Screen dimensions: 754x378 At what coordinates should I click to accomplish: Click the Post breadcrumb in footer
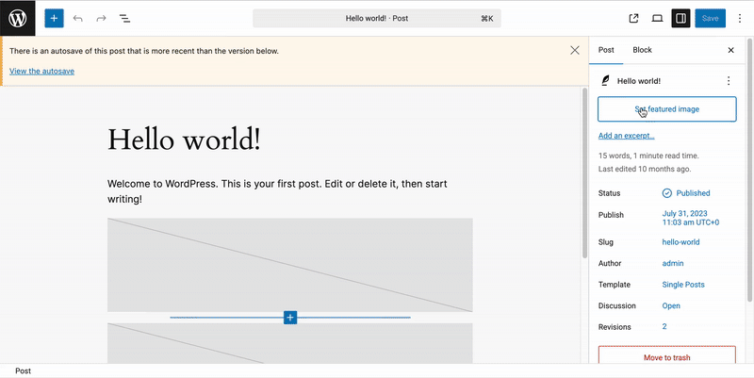coord(23,370)
